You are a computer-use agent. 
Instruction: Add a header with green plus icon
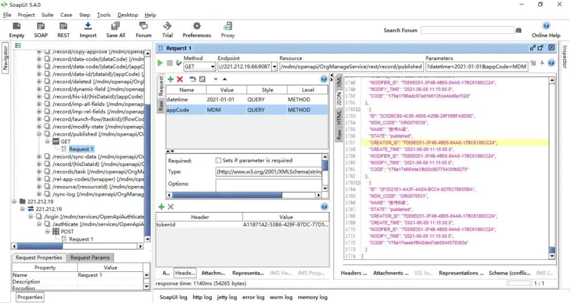click(x=161, y=207)
